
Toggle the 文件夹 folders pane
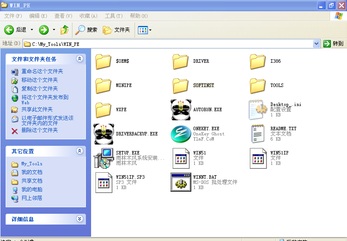116,30
